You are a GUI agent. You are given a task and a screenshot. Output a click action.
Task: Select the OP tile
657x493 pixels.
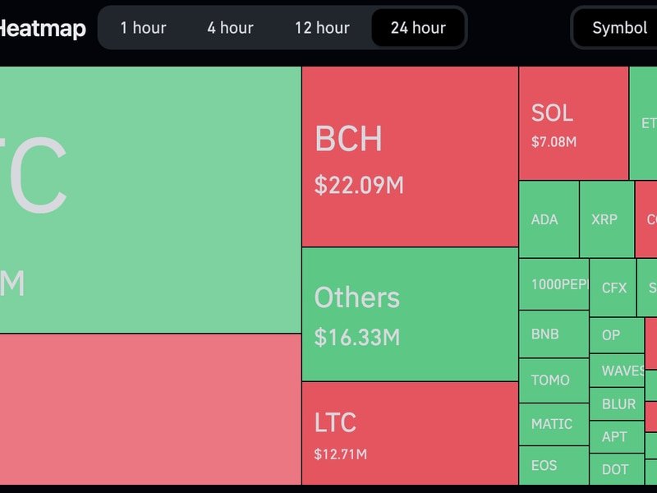tap(614, 335)
